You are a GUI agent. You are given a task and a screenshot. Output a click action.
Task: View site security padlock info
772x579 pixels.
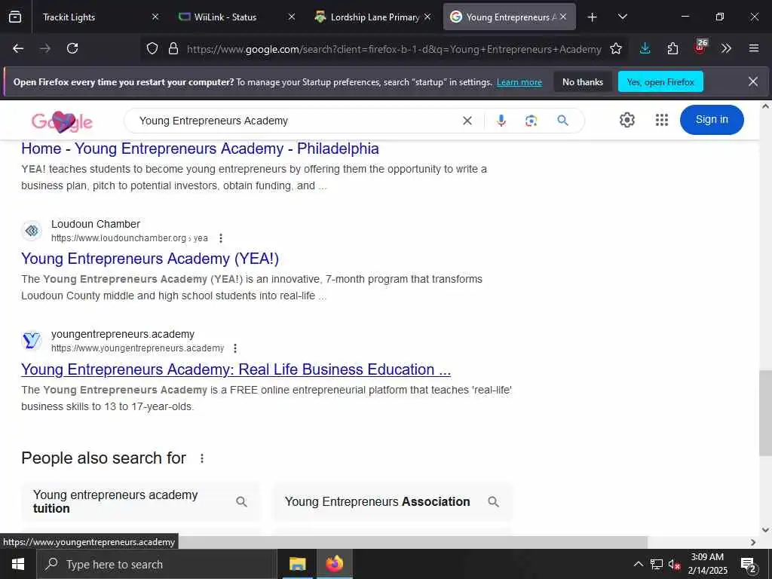pos(173,48)
